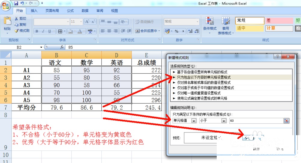
Task: Switch to the Insert ribbon tab
Action: click(x=34, y=11)
